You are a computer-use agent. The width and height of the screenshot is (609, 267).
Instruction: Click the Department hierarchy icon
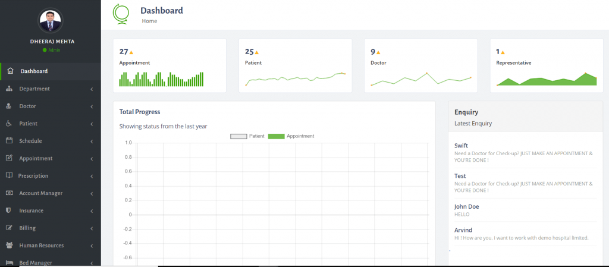tap(10, 89)
